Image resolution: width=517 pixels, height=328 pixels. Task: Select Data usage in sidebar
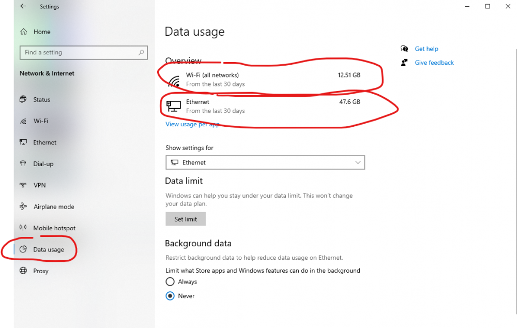(x=49, y=249)
